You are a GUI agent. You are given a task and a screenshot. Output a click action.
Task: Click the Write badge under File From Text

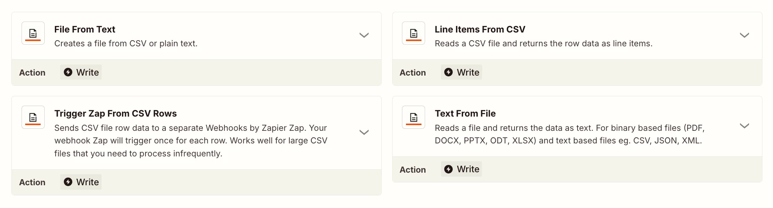click(x=81, y=72)
